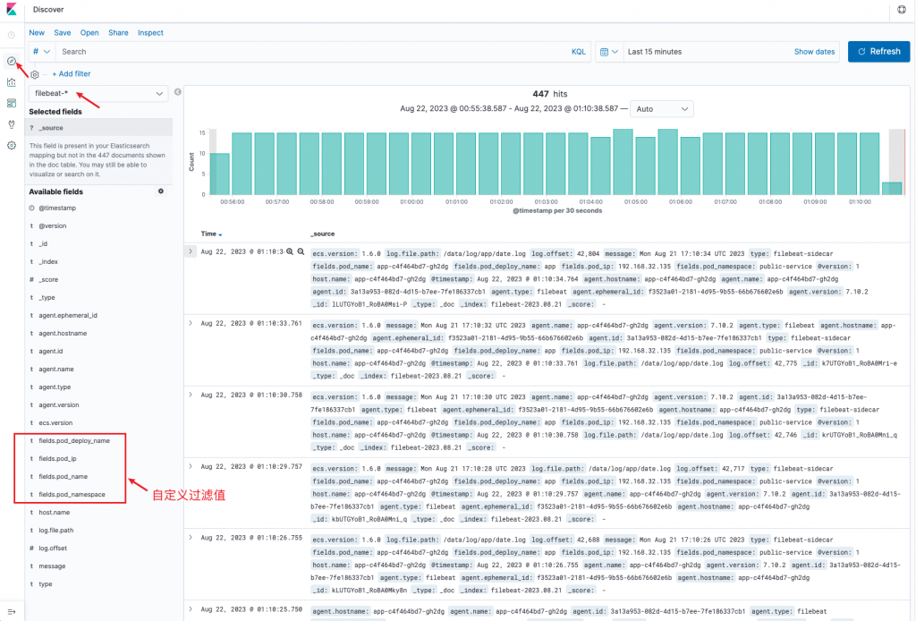
Task: Open Discover compass icon in sidebar
Action: [11, 61]
